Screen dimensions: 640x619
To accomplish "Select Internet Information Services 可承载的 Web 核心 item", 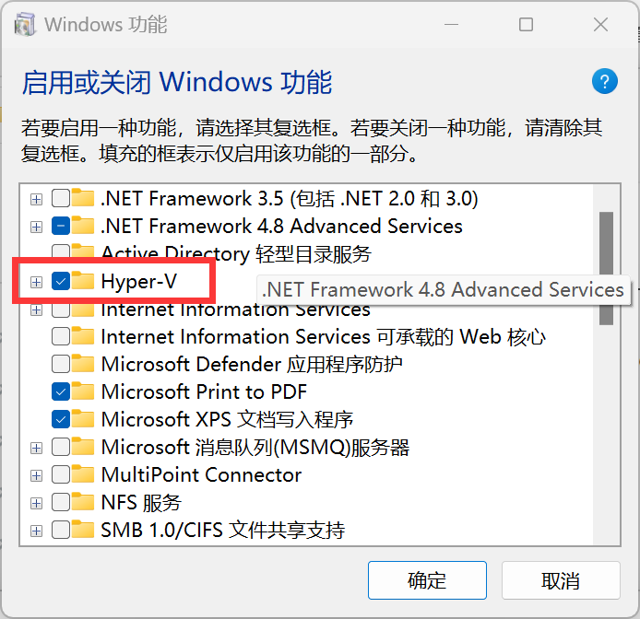I will [323, 336].
